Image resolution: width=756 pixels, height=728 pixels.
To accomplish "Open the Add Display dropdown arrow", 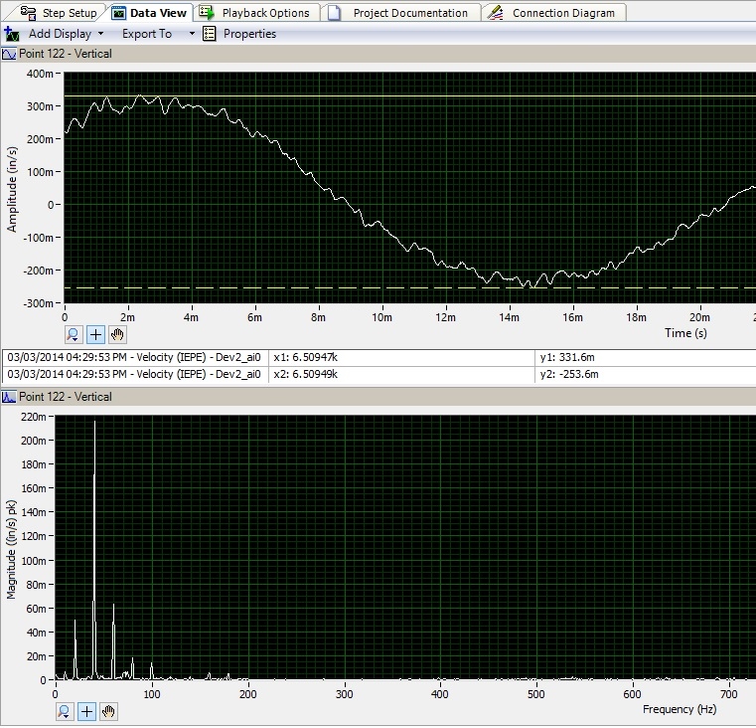I will click(100, 34).
